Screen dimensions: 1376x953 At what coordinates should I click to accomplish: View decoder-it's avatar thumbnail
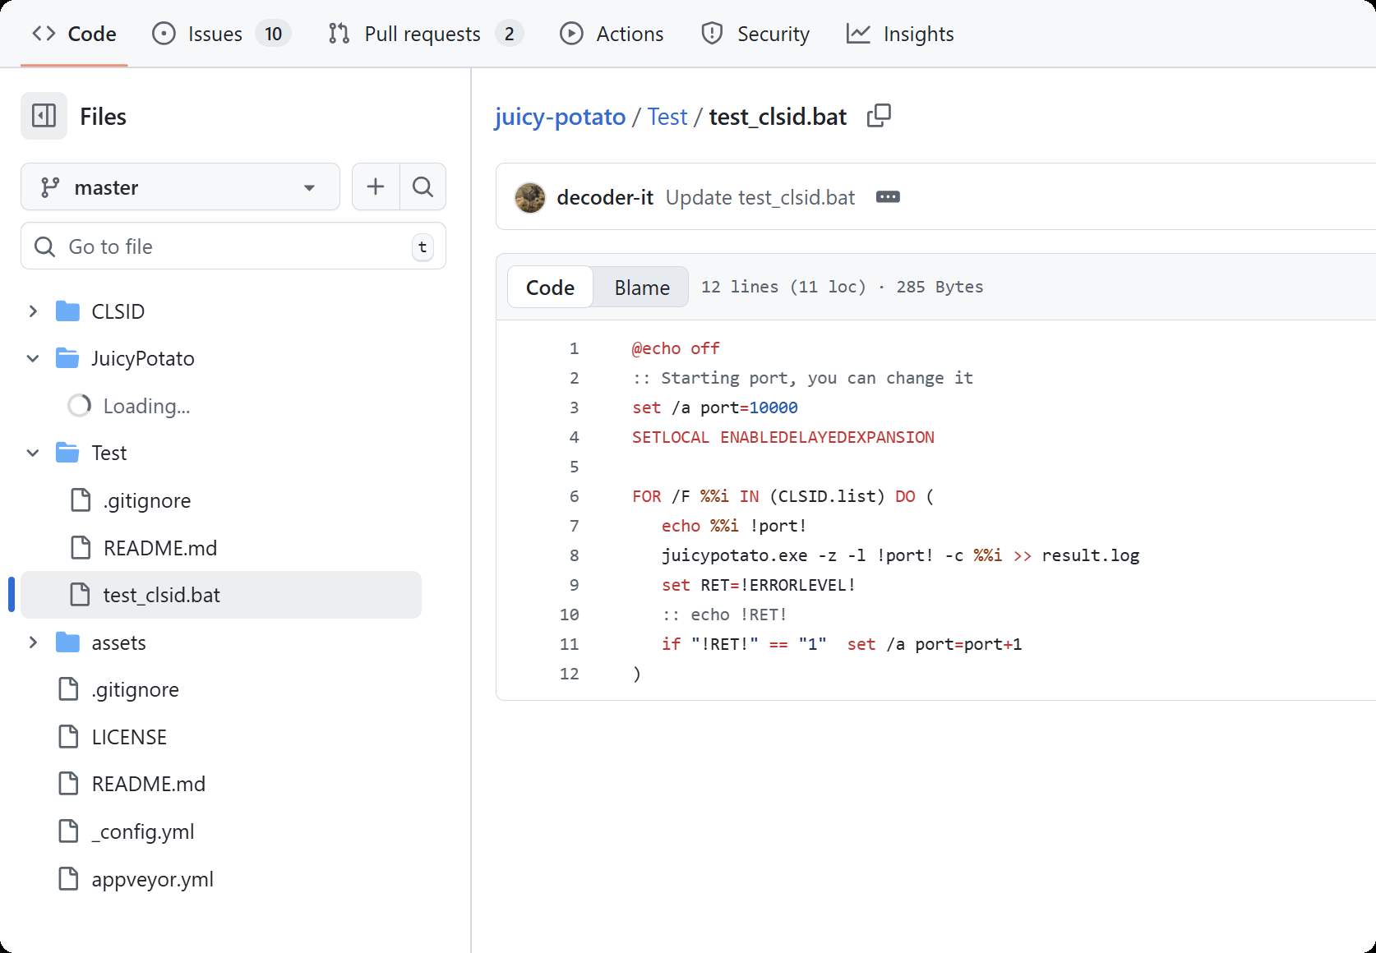(530, 197)
